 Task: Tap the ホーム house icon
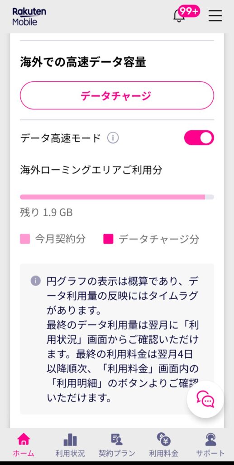pos(24,440)
